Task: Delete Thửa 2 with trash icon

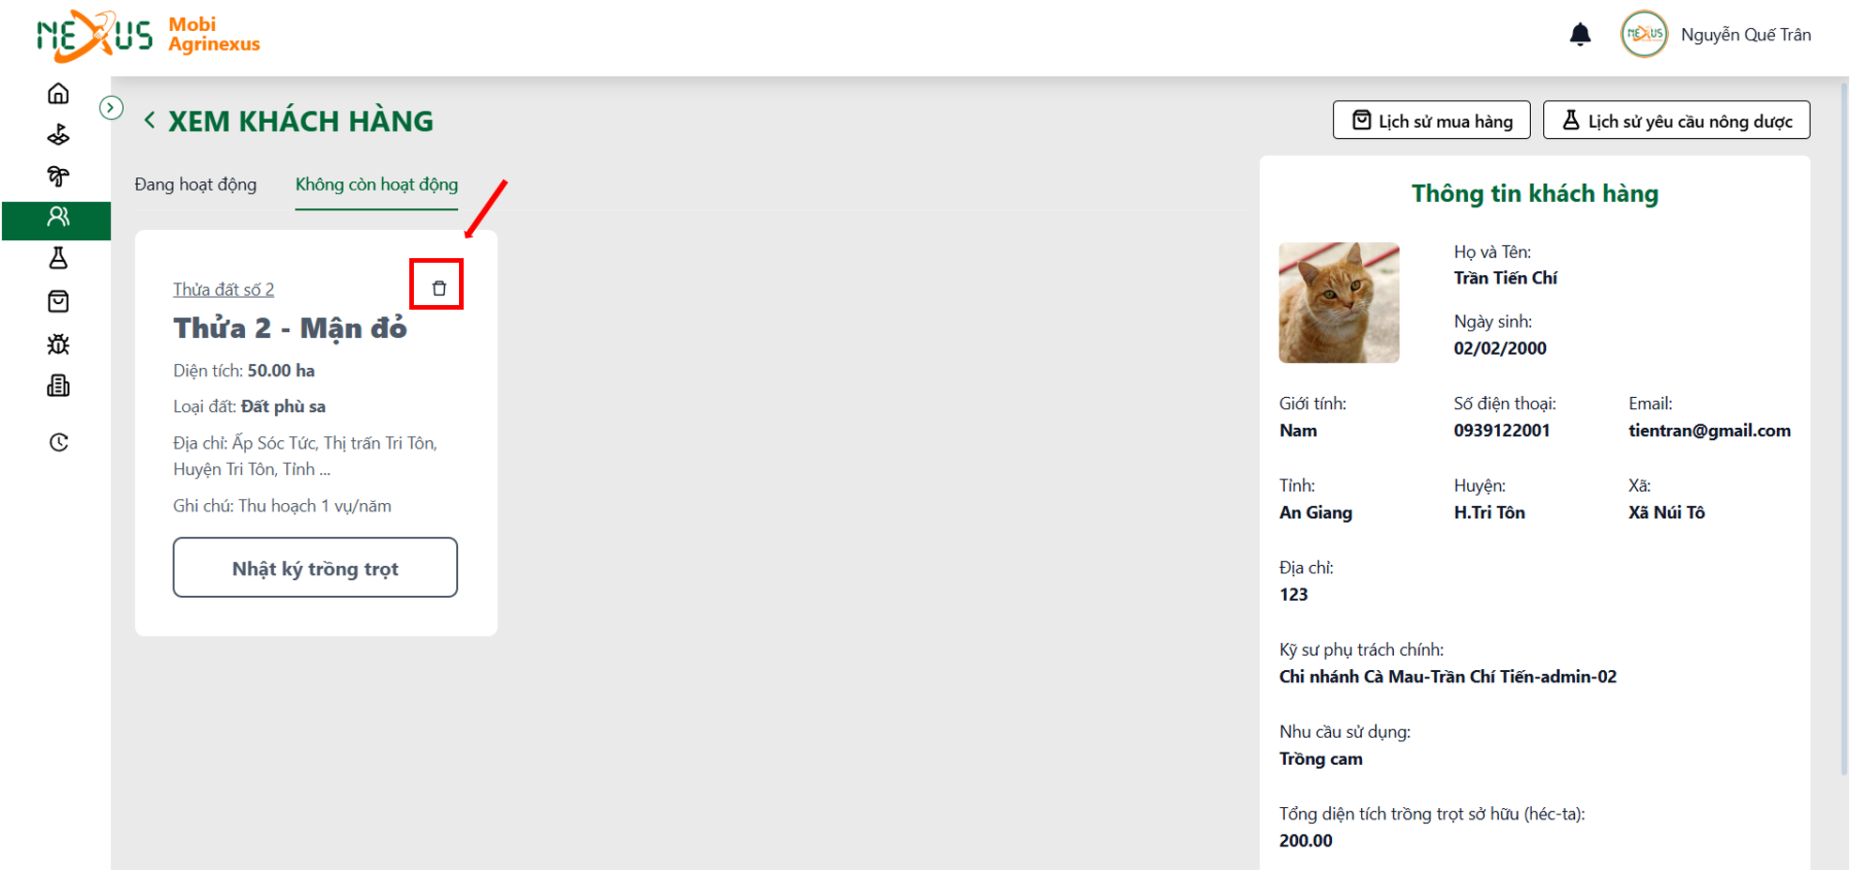Action: point(438,288)
